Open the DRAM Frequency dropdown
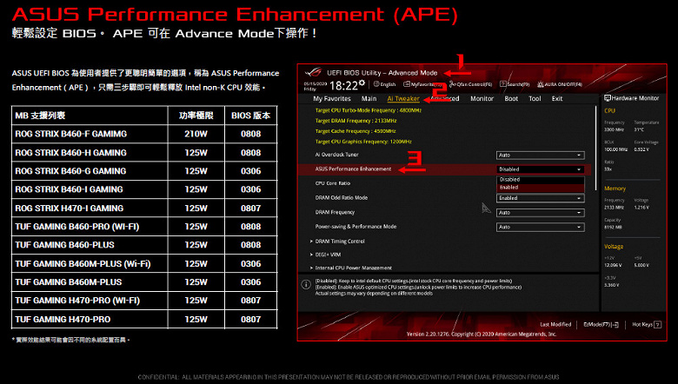Image resolution: width=678 pixels, height=384 pixels. pos(540,213)
